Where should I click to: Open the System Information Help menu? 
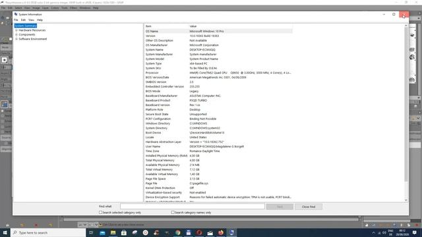coord(40,20)
